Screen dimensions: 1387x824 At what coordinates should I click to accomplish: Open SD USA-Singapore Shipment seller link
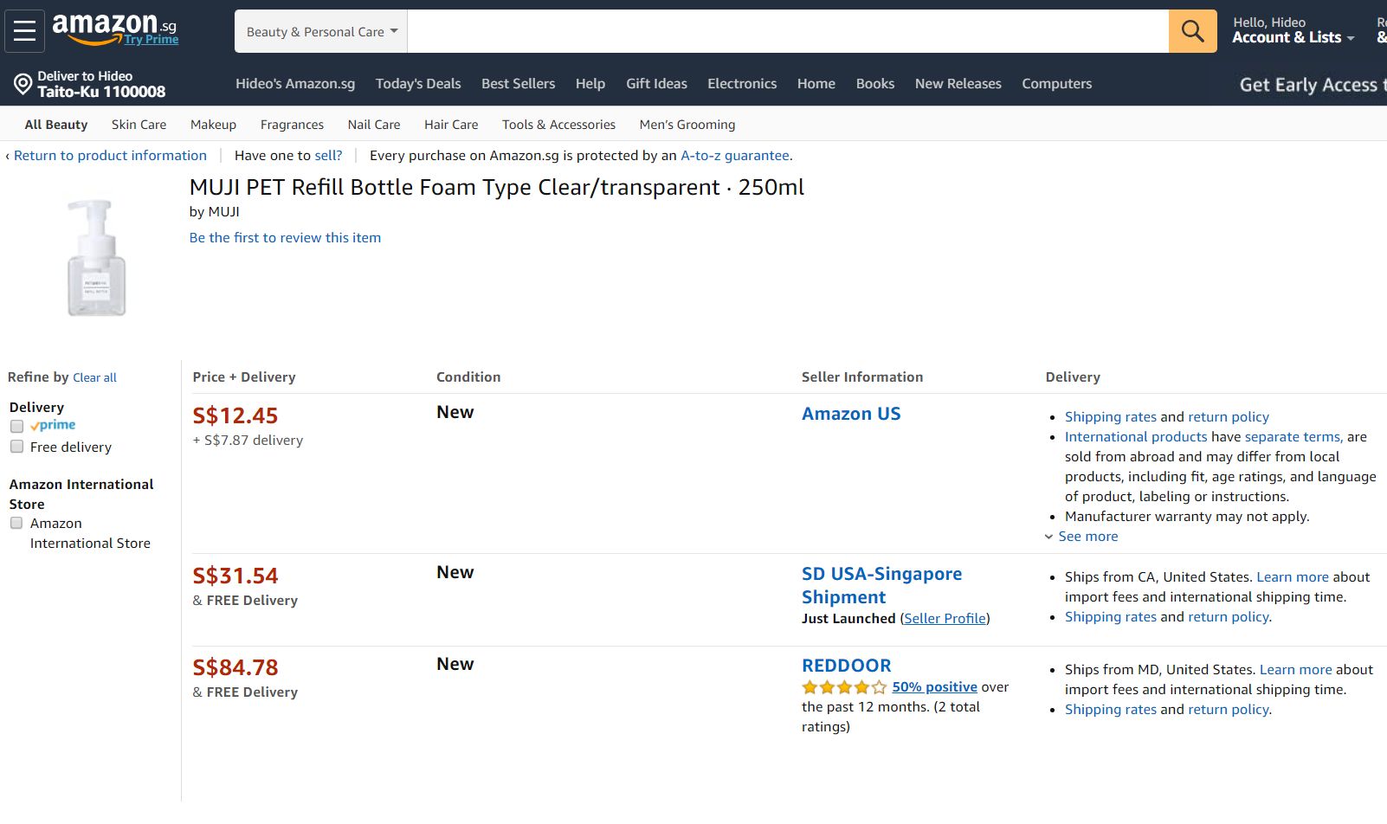pos(881,586)
